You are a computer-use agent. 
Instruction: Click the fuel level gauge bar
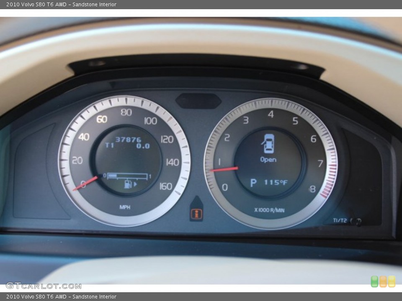pos(127,176)
